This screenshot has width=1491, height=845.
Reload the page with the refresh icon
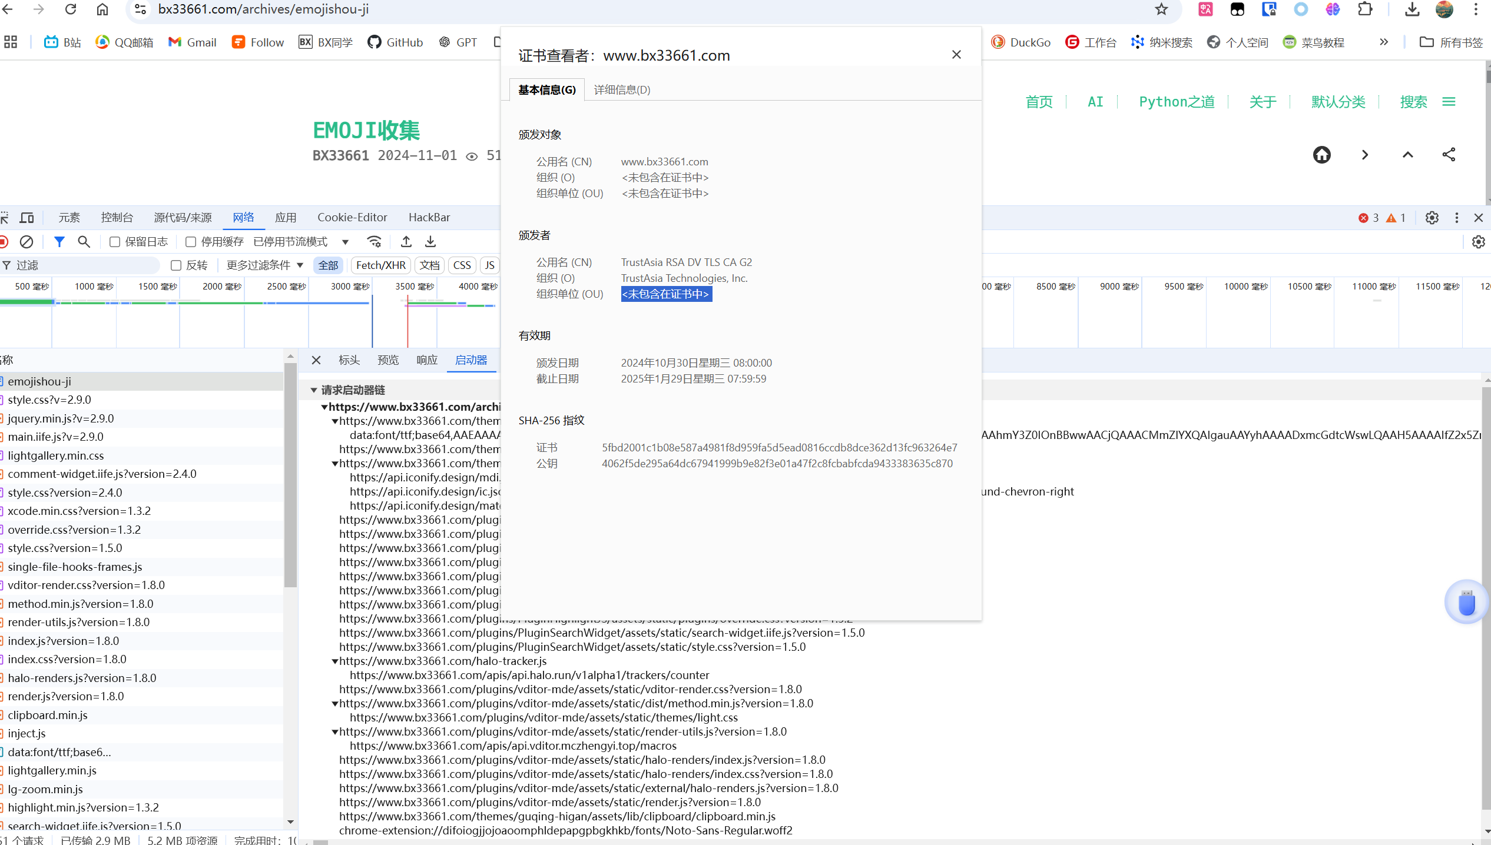point(71,9)
